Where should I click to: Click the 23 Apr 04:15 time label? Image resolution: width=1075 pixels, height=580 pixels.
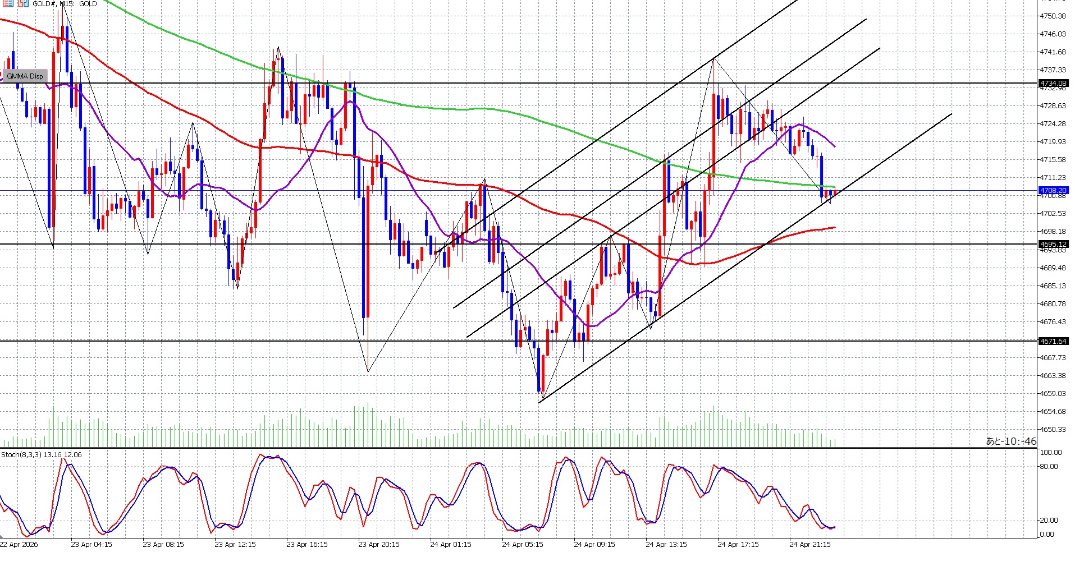pos(92,545)
